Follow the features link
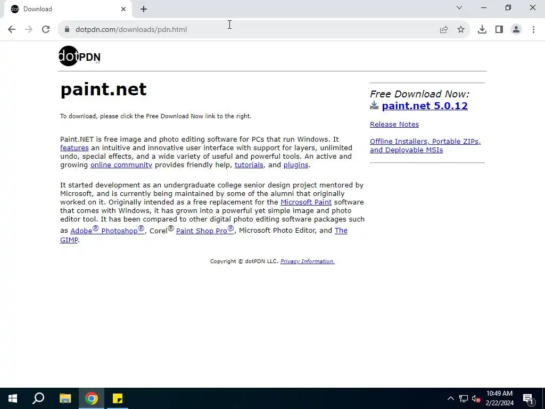The image size is (545, 409). pos(75,148)
